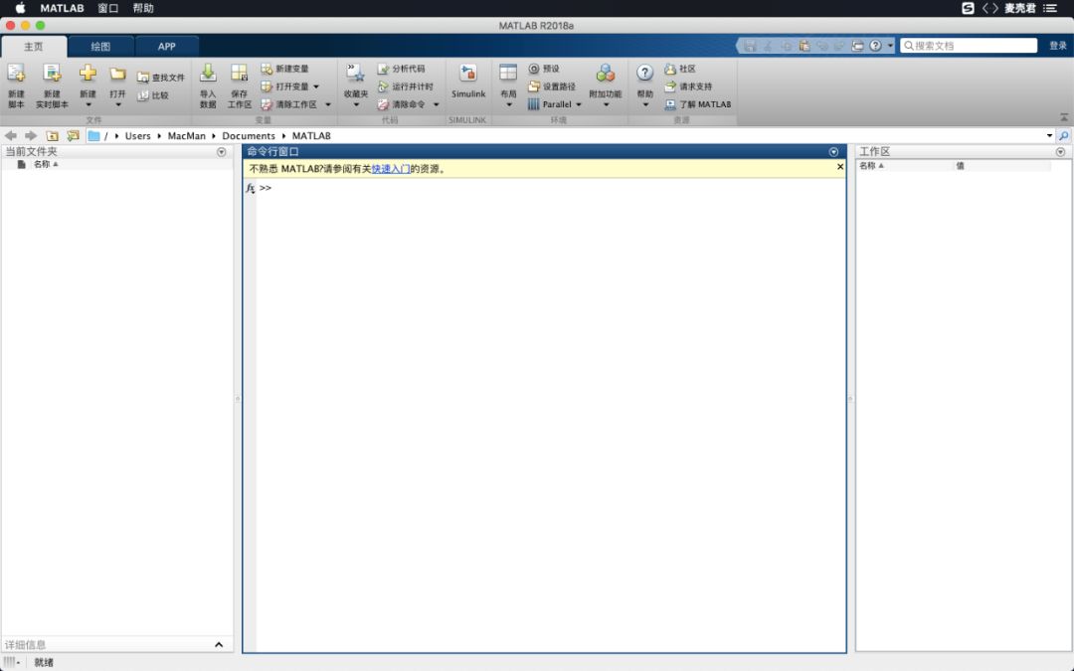Open the 快速入门 getting started link
The image size is (1074, 671).
[x=391, y=168]
